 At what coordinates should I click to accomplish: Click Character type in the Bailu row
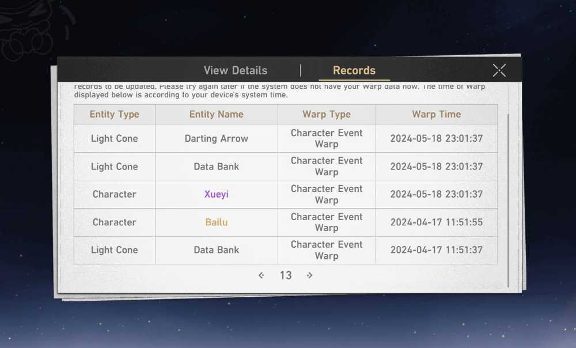[x=114, y=222]
